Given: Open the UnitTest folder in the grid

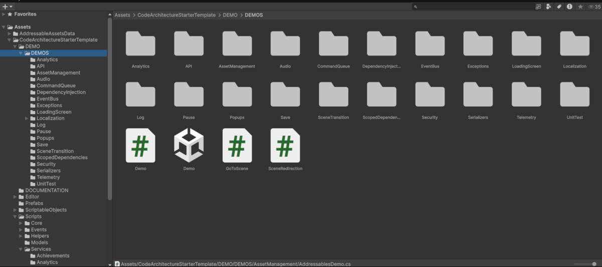Looking at the screenshot, I should 574,95.
